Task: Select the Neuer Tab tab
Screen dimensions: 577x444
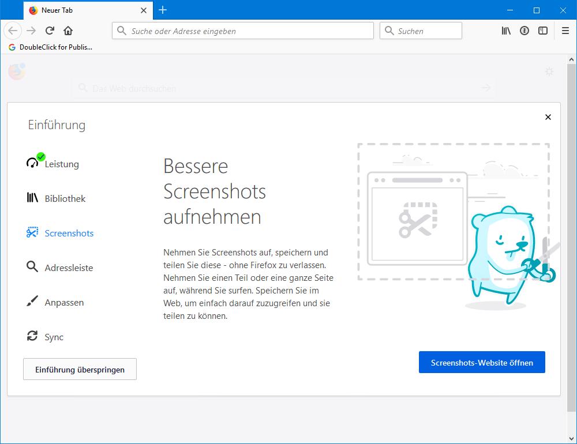Action: click(x=88, y=10)
